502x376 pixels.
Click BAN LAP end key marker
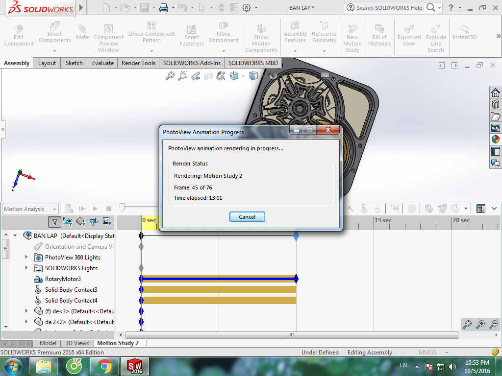(296, 236)
